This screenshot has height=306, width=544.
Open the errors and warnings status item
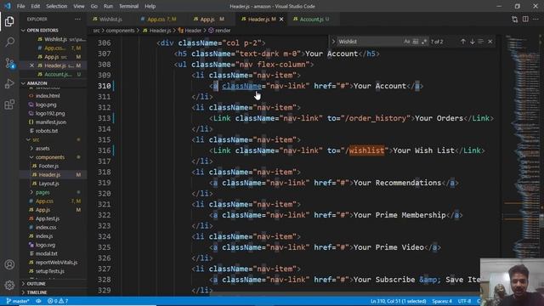[x=58, y=301]
